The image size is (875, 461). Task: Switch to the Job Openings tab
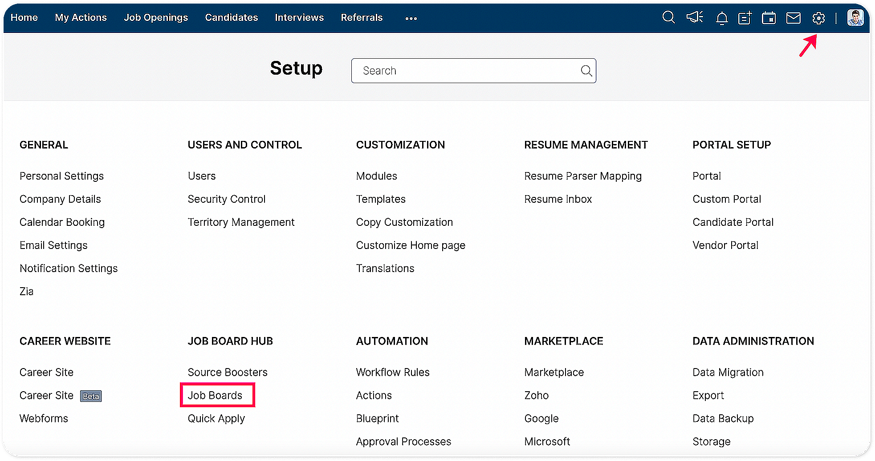156,17
